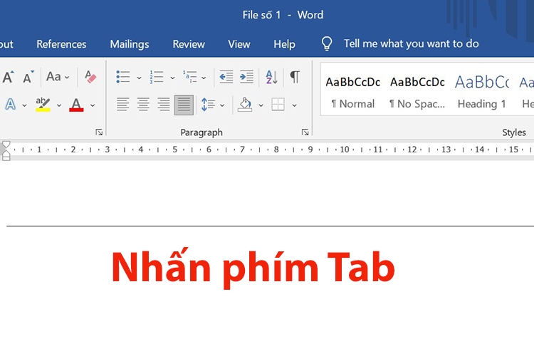This screenshot has height=356, width=534.
Task: Align text to the right
Action: tap(164, 105)
